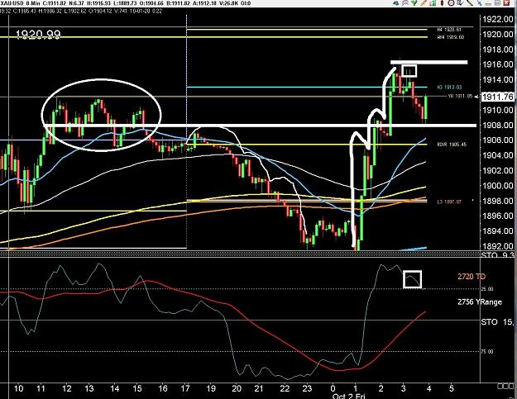
Task: Click the green down-arrow toolbar icon
Action: 414,3
